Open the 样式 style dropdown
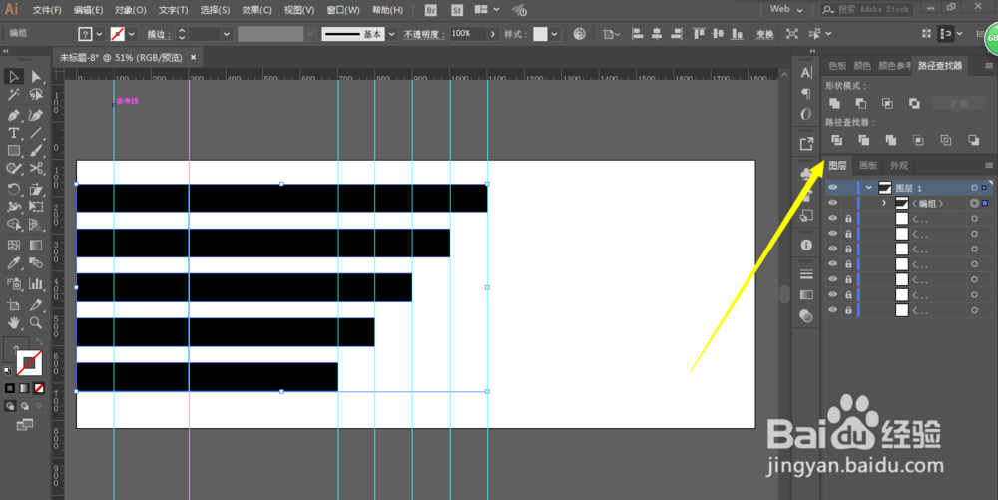Image resolution: width=998 pixels, height=500 pixels. [x=555, y=34]
